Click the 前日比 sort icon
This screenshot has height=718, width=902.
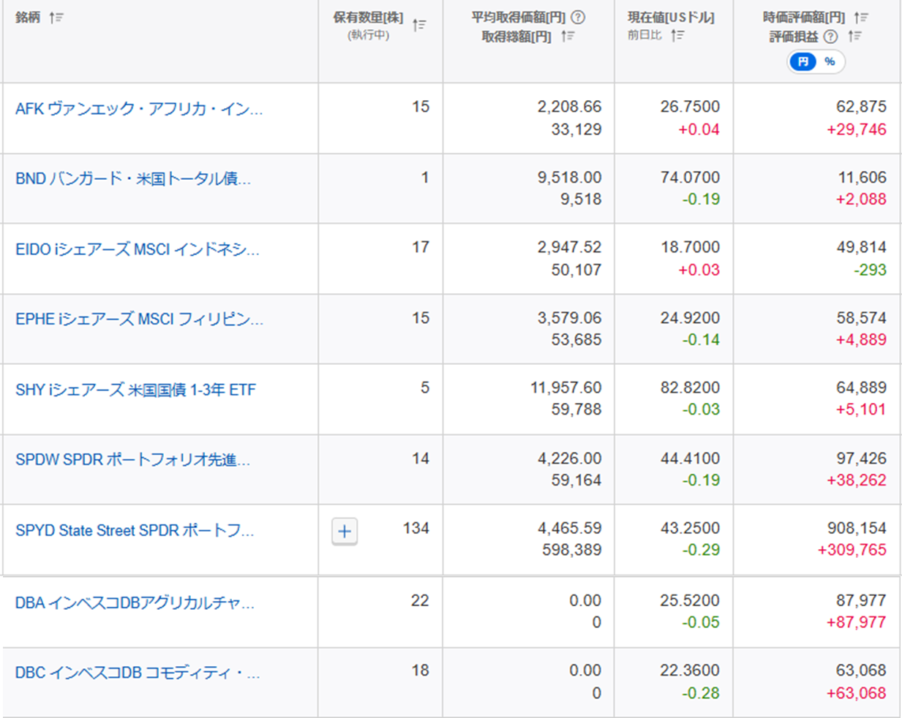pos(677,35)
